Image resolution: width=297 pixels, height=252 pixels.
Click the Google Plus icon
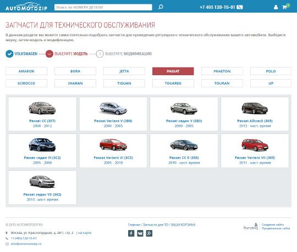(x=149, y=233)
